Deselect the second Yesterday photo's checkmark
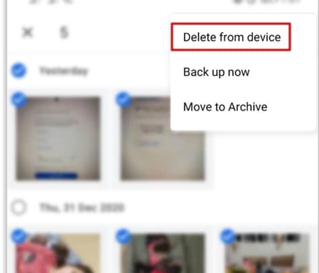 click(x=123, y=99)
